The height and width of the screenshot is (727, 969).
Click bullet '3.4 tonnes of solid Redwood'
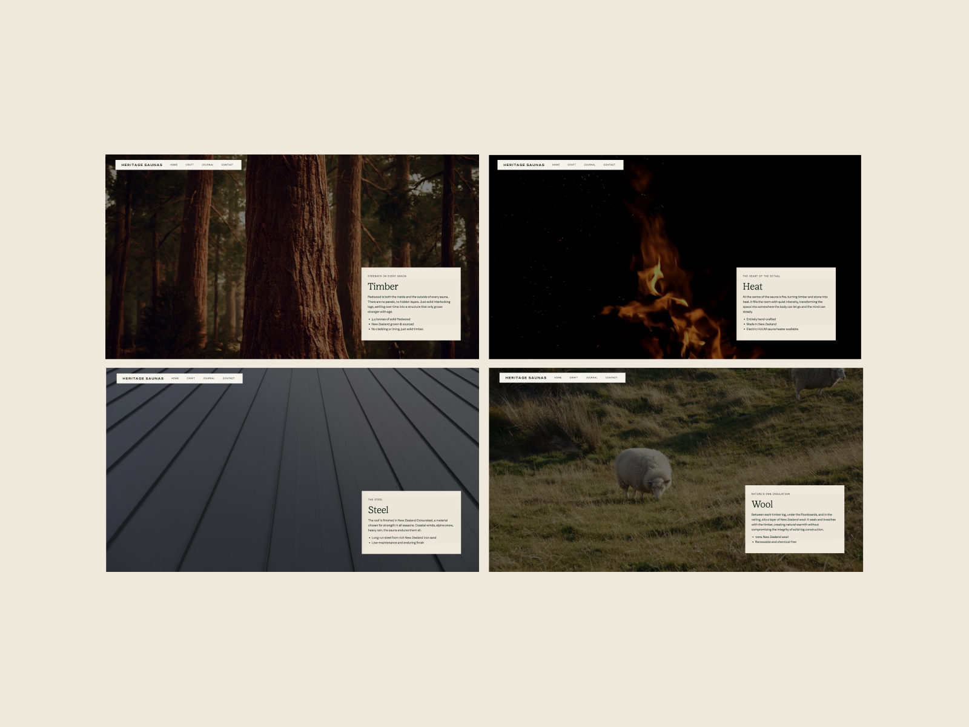[391, 319]
